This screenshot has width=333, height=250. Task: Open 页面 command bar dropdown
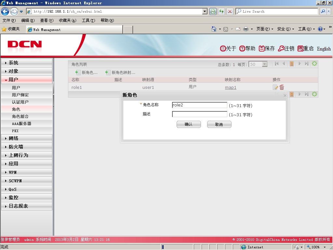point(265,29)
